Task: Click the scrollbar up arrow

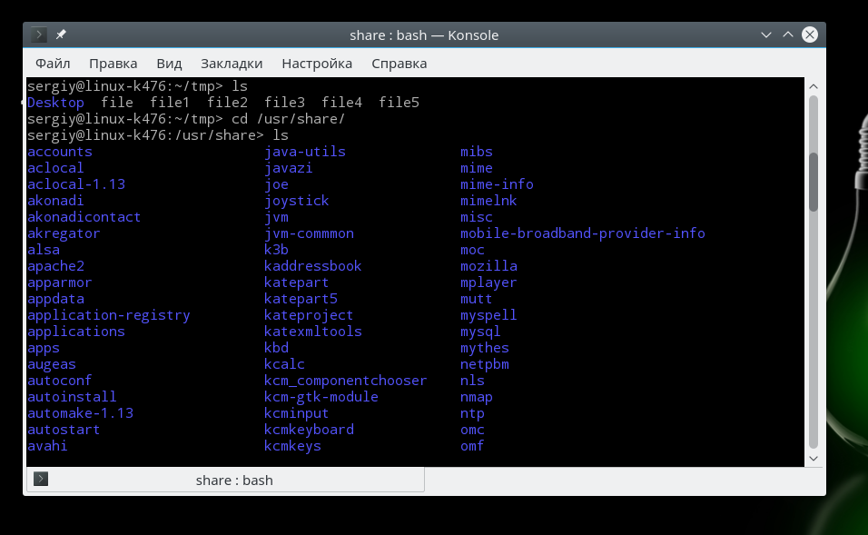Action: 814,86
